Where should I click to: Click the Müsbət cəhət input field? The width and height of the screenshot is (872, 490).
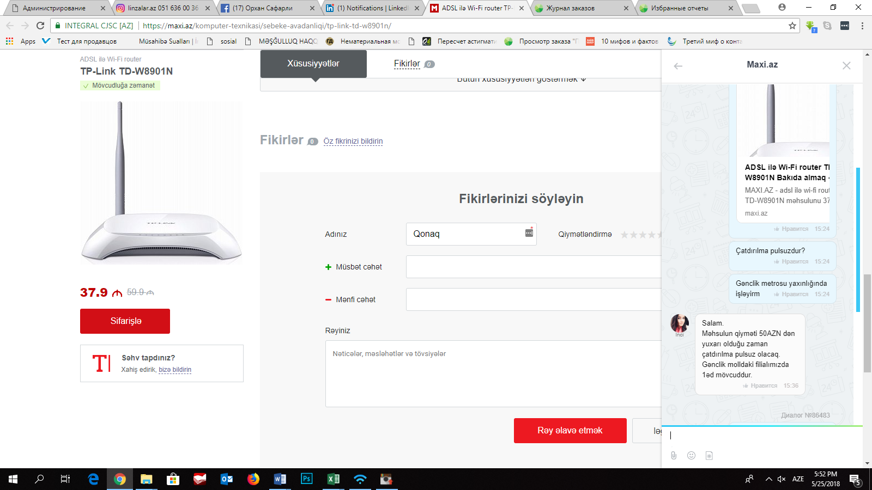(x=534, y=267)
